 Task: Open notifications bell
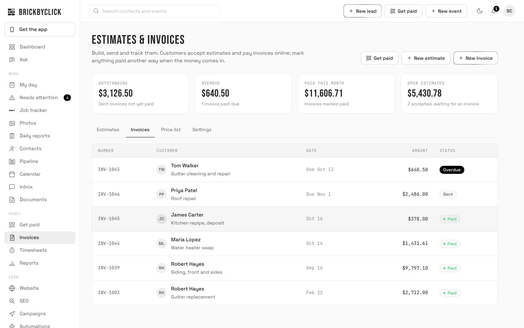click(x=494, y=11)
